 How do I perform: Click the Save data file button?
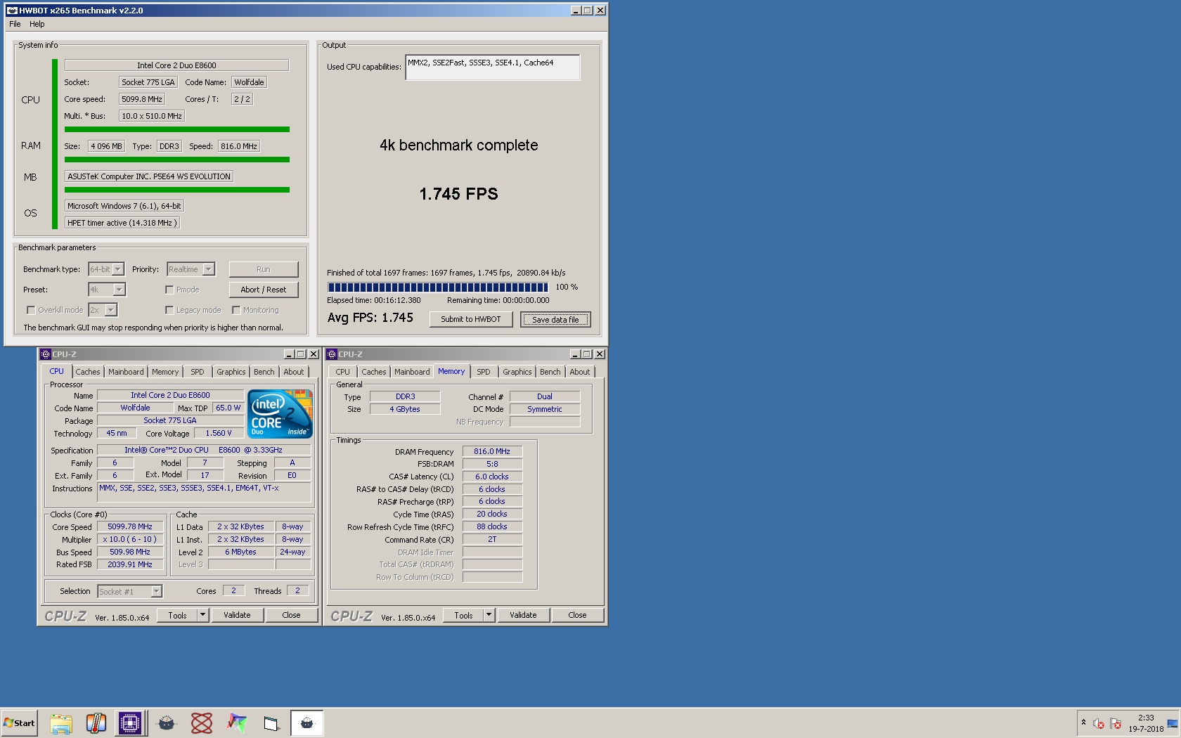click(555, 320)
